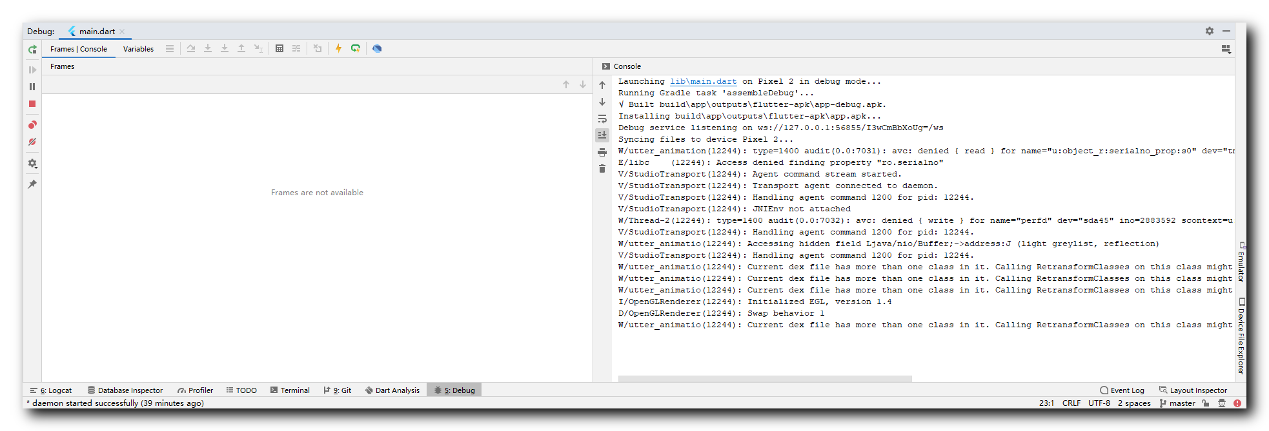The height and width of the screenshot is (431, 1269).
Task: Switch to the Frames | Console tab
Action: tap(79, 49)
